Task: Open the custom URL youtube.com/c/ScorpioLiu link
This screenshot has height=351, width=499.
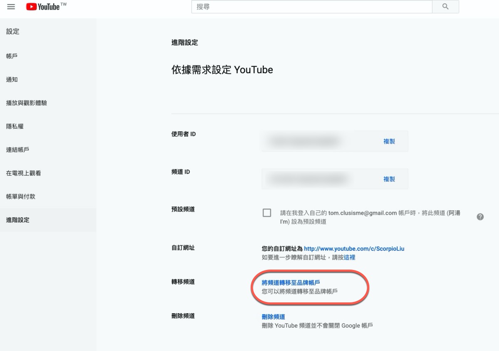Action: (x=354, y=249)
